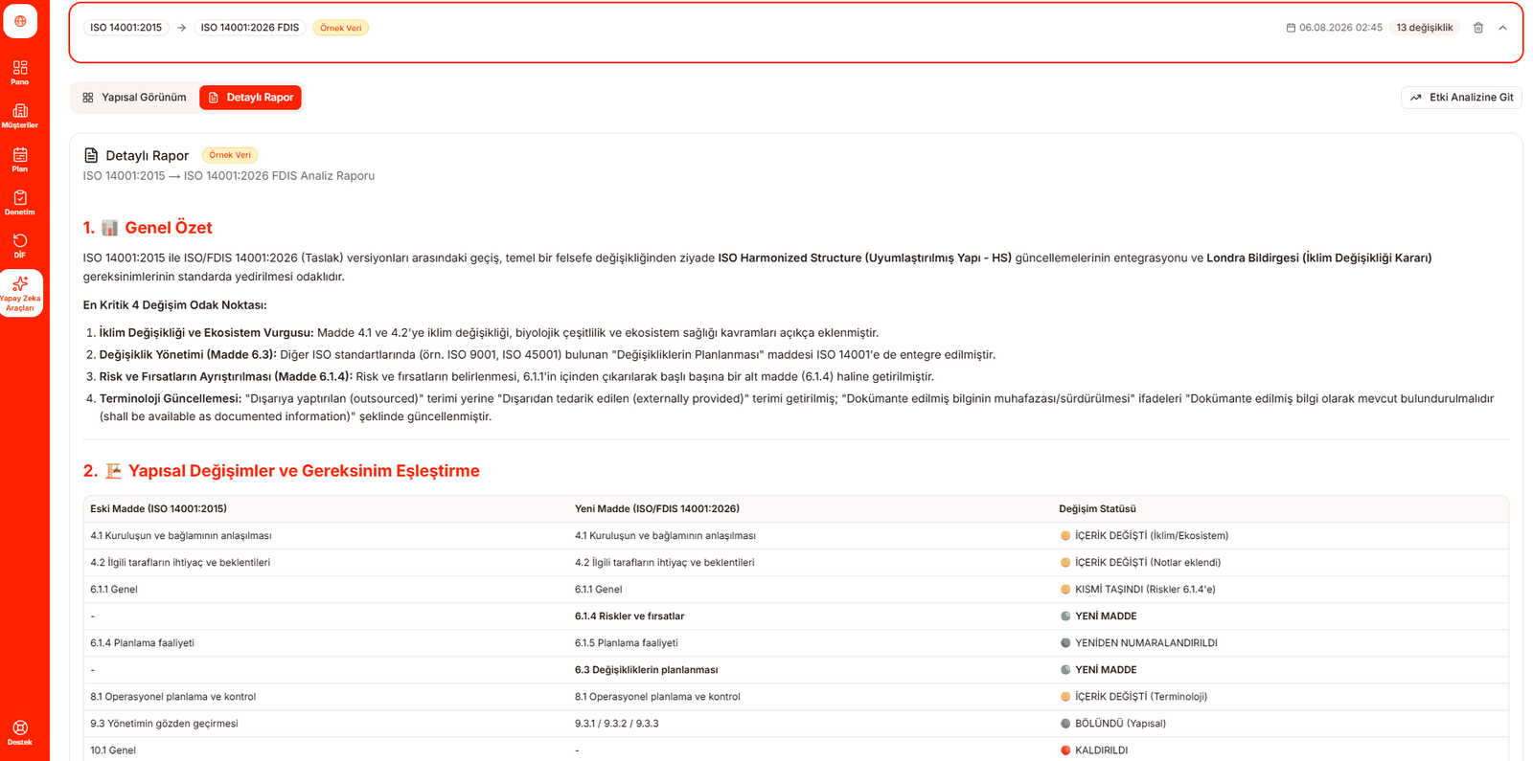Image resolution: width=1533 pixels, height=761 pixels.
Task: Click the '6.1.4 Riskler ve fırsatlar' cell
Action: point(629,616)
